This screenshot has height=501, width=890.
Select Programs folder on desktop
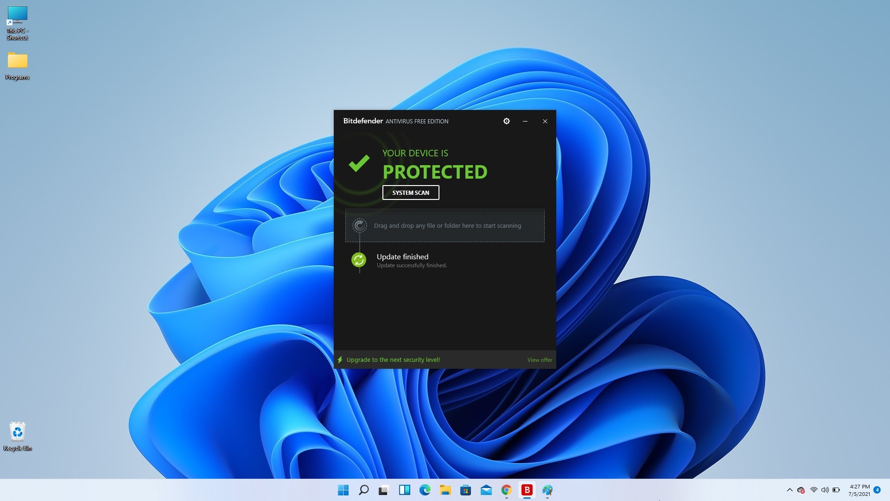pyautogui.click(x=18, y=66)
